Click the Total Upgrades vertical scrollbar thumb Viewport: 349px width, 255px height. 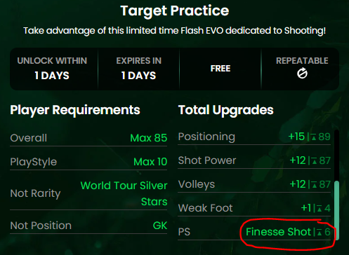tap(336, 210)
